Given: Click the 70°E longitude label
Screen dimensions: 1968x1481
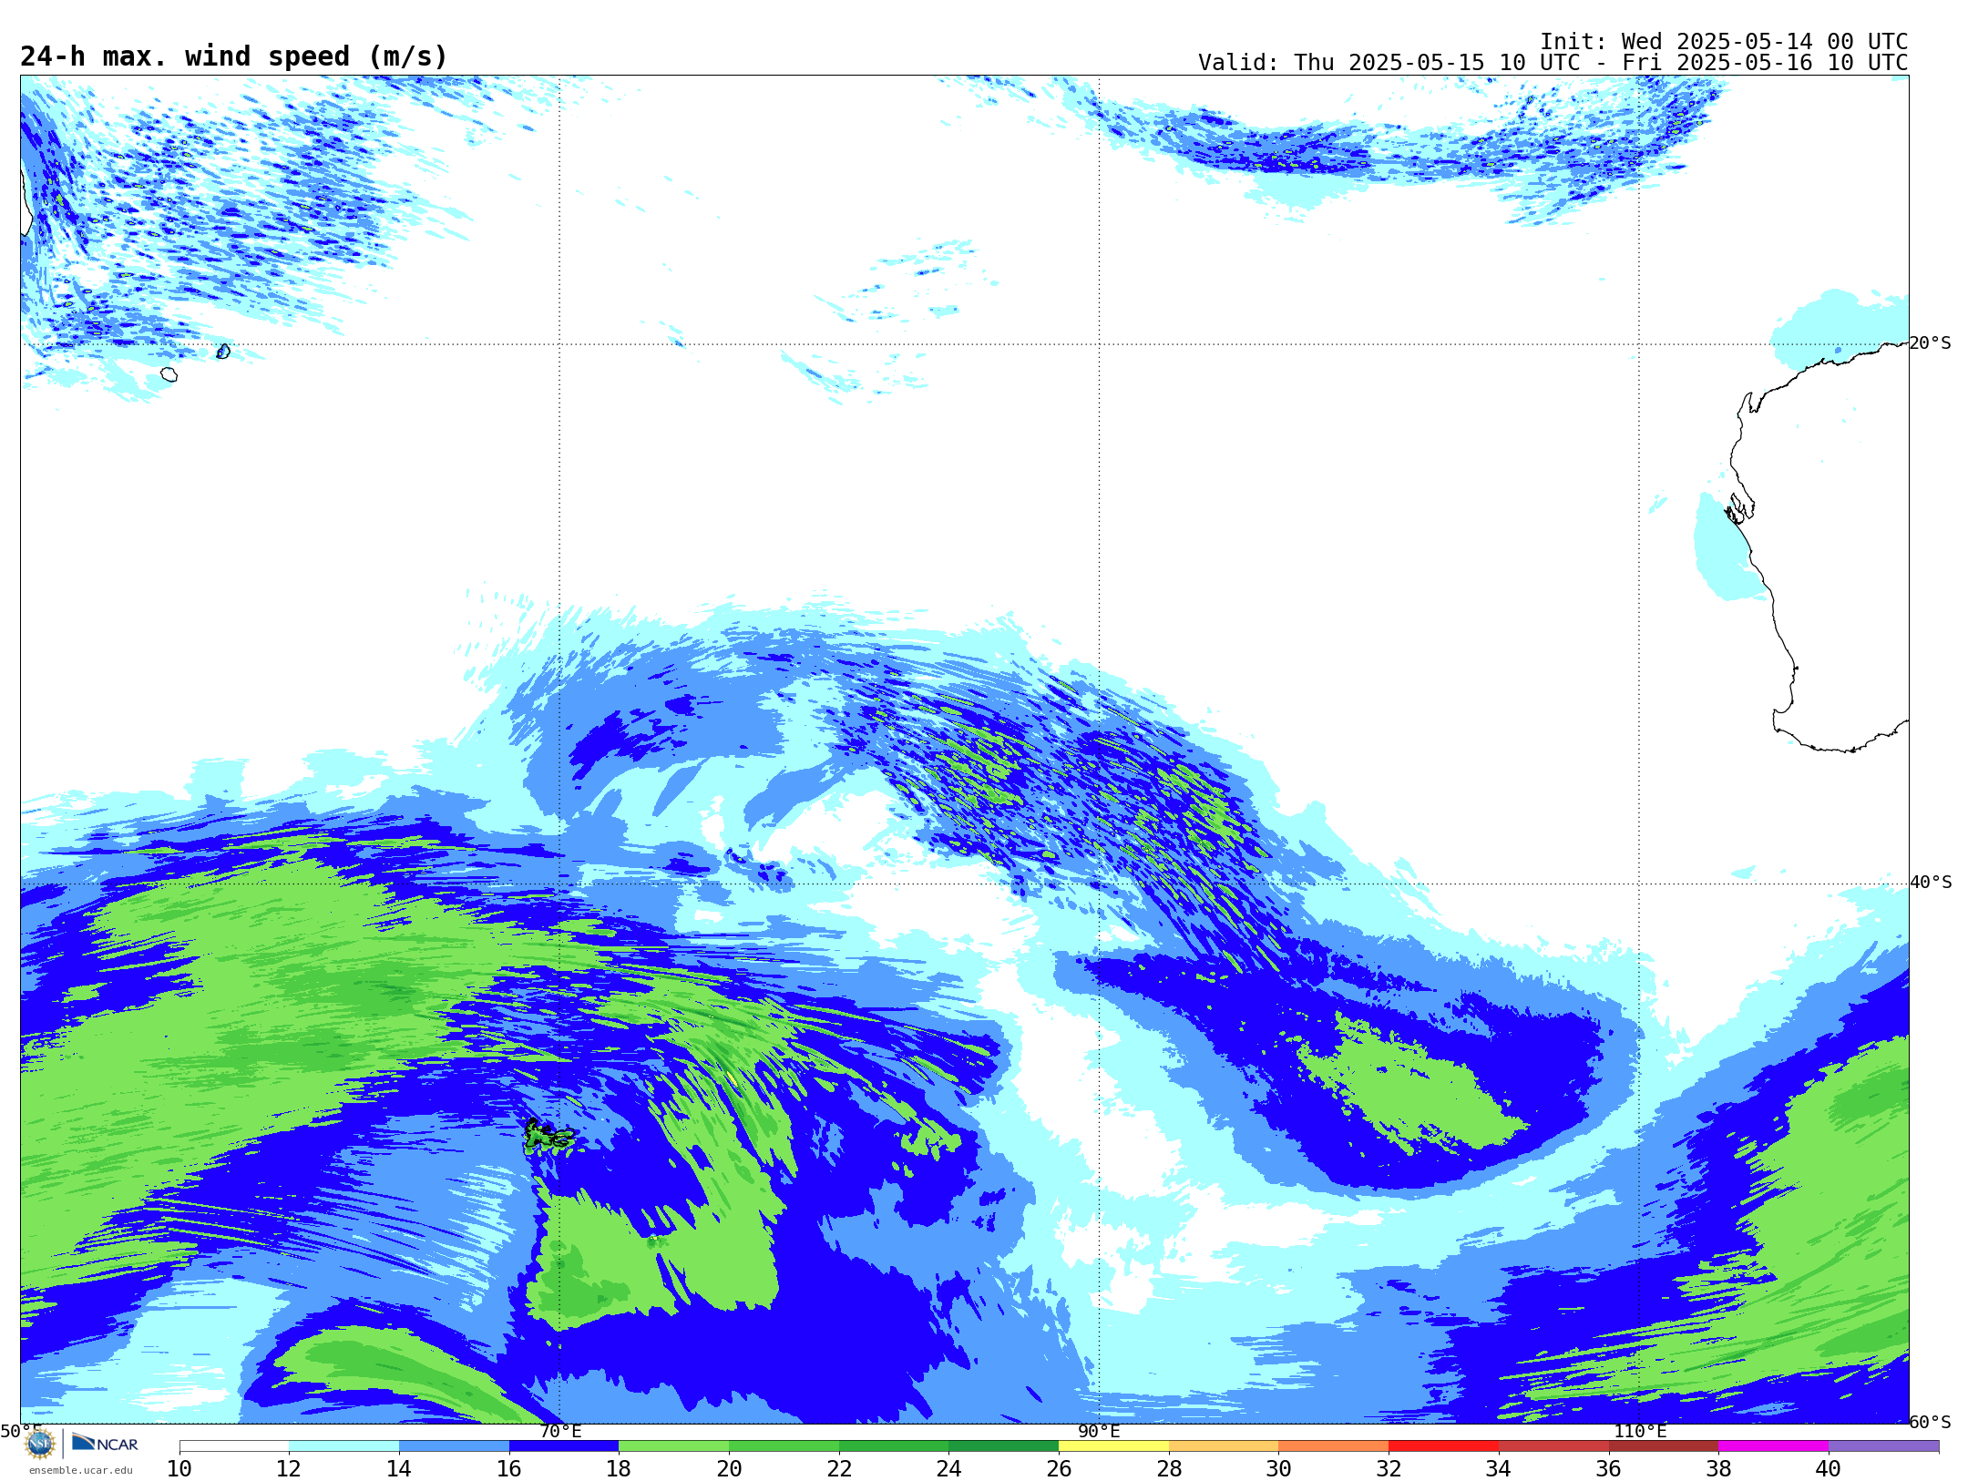Looking at the screenshot, I should (560, 1431).
